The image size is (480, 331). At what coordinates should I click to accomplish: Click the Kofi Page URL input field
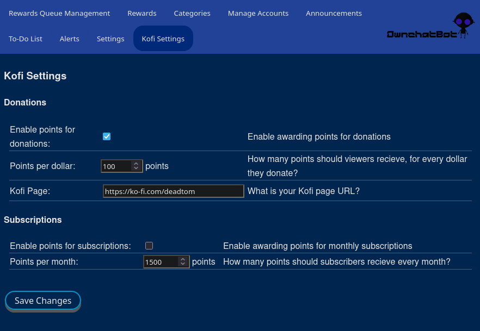point(173,191)
